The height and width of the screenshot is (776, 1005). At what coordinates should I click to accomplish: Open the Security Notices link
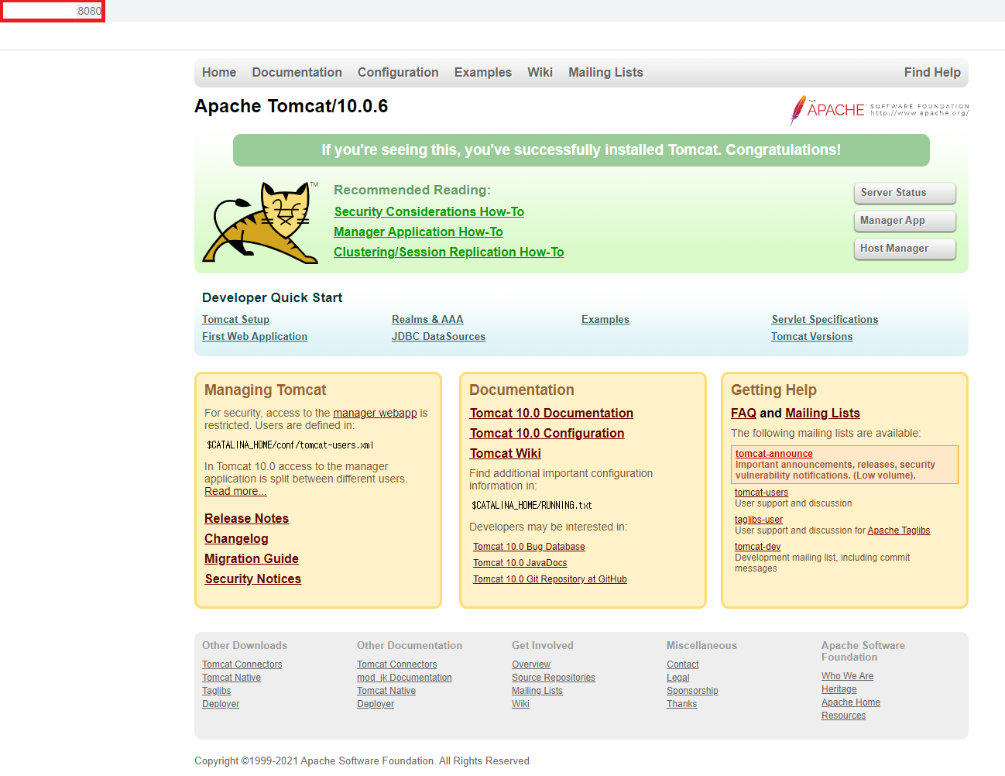tap(252, 579)
